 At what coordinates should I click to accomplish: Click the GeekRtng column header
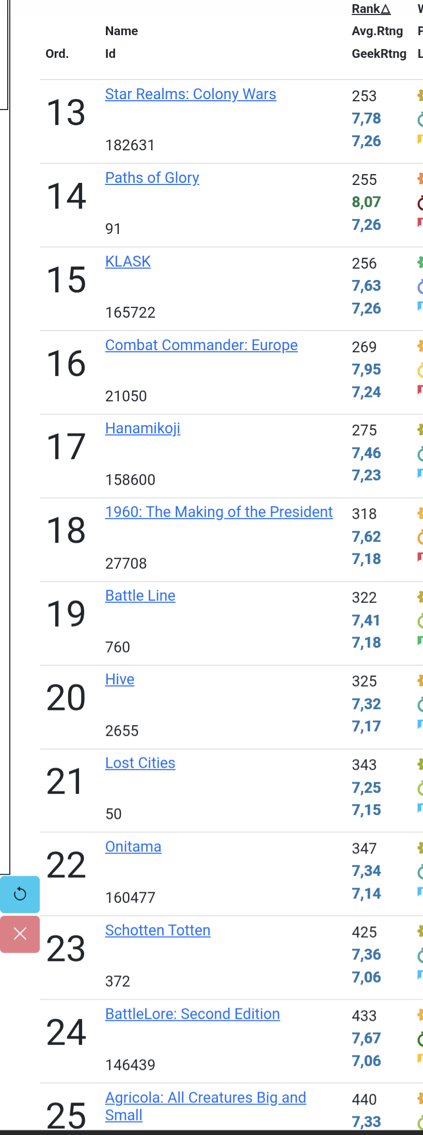379,54
